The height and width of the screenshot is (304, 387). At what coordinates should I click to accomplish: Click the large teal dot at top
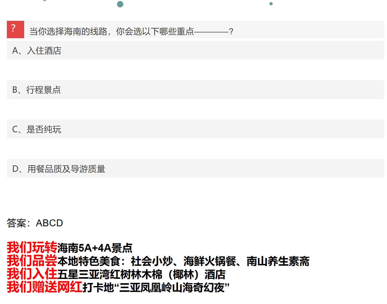coord(120,4)
